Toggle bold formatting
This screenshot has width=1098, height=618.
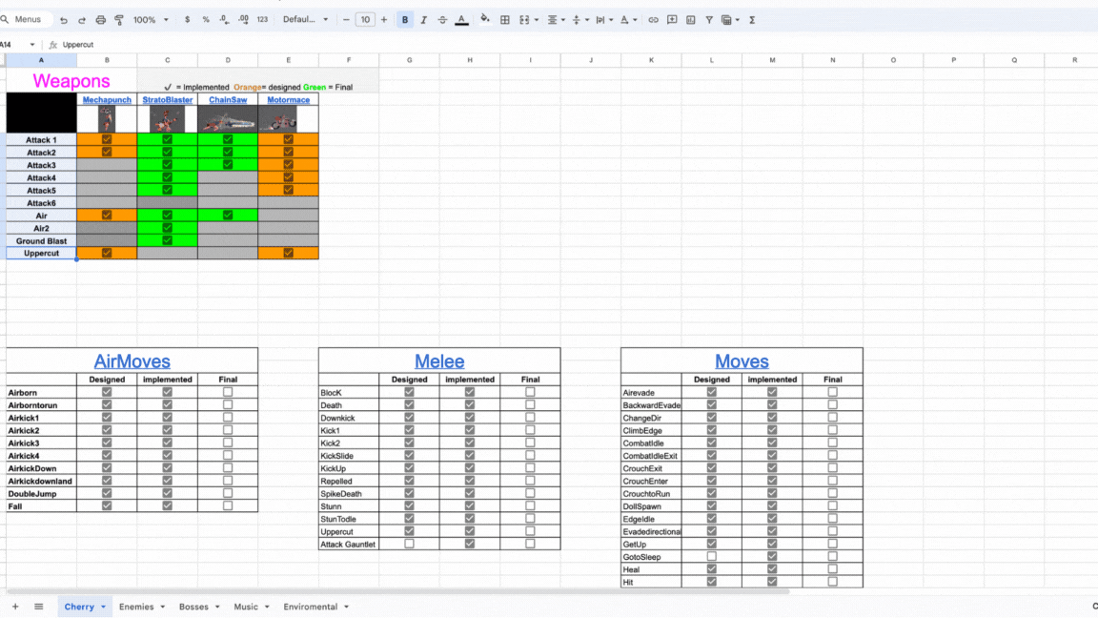tap(405, 20)
